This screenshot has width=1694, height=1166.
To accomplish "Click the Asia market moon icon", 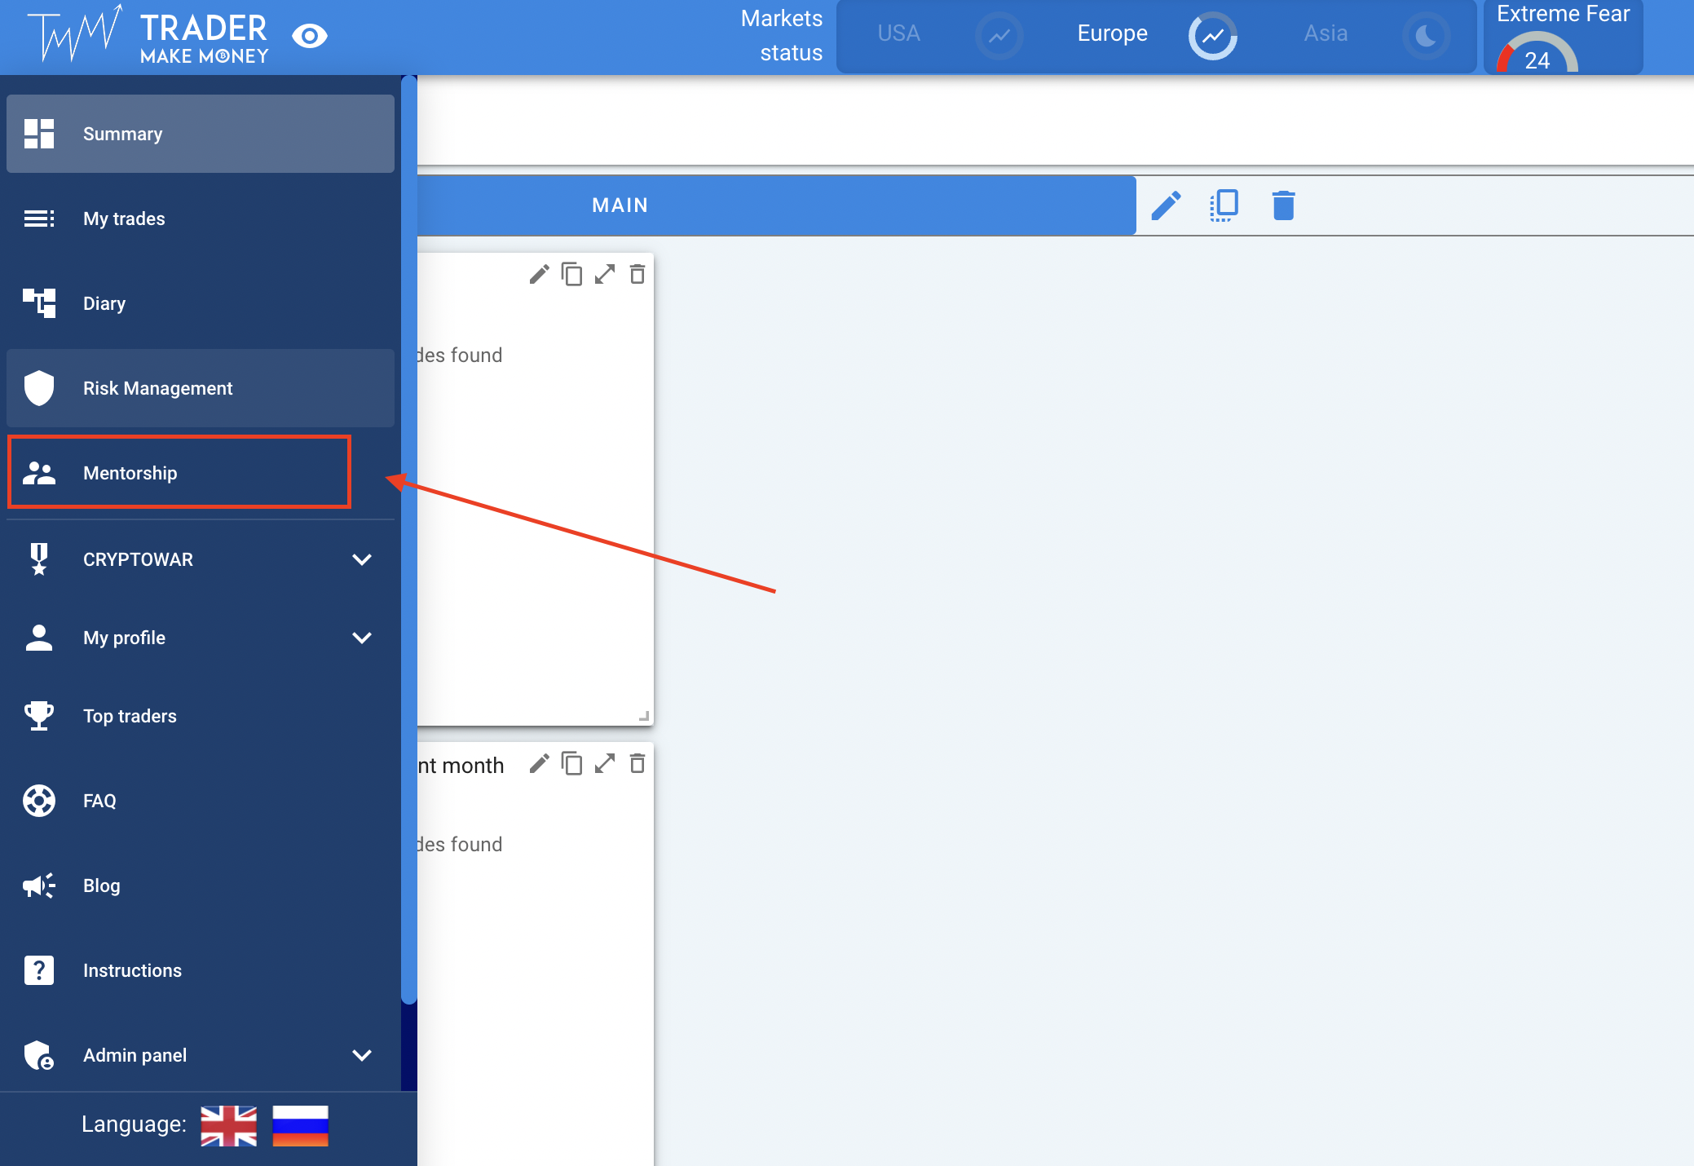I will pyautogui.click(x=1427, y=36).
